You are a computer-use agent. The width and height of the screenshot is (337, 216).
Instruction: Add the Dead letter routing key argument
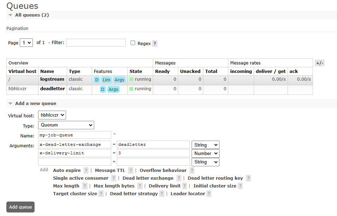pos(215,178)
